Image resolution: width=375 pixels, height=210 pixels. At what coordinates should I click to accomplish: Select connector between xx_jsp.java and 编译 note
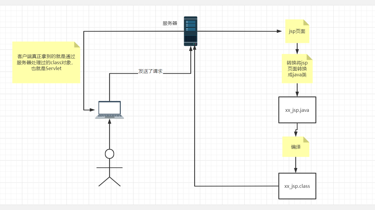(x=296, y=130)
